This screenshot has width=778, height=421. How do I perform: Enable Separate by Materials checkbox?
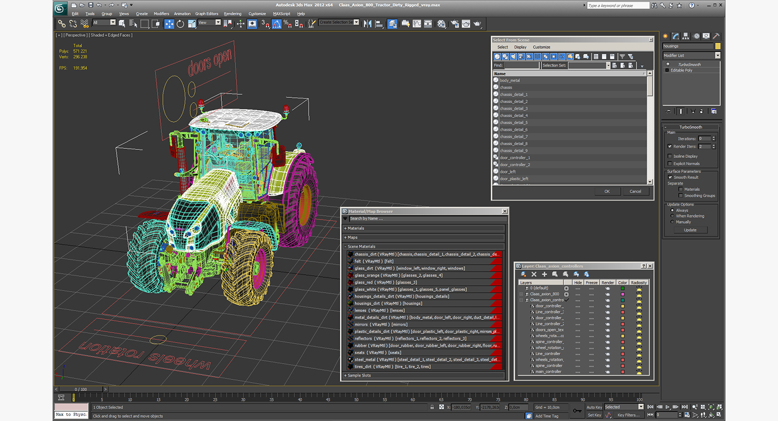(x=681, y=189)
